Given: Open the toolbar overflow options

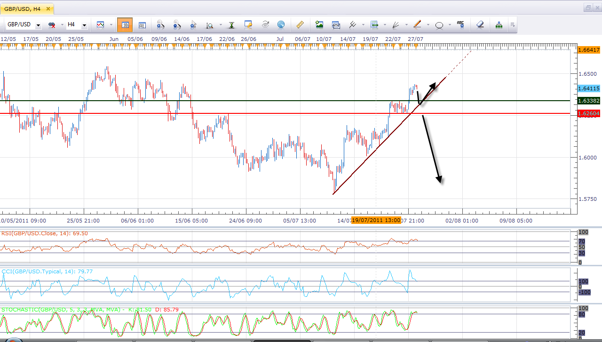Looking at the screenshot, I should point(513,24).
